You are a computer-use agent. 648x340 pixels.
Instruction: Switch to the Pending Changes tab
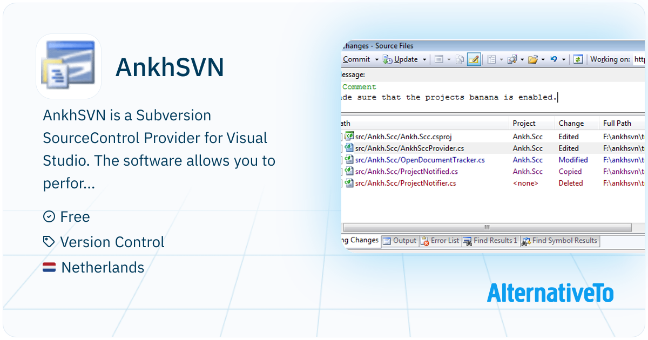[361, 240]
